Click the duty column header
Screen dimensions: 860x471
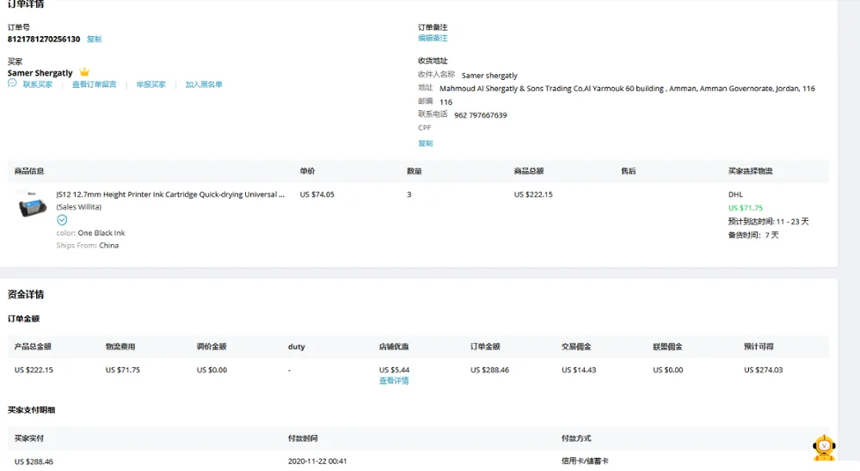click(x=296, y=346)
